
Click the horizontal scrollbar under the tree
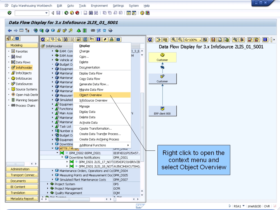pyautogui.click(x=69, y=199)
